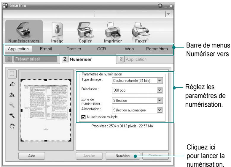The height and width of the screenshot is (167, 231).
Task: Switch to the Web menu tab
Action: click(x=129, y=49)
